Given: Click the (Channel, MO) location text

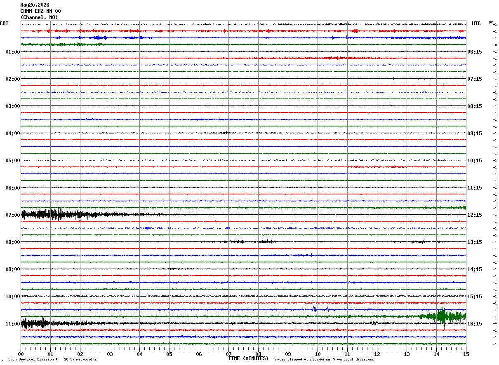Looking at the screenshot, I should point(39,17).
